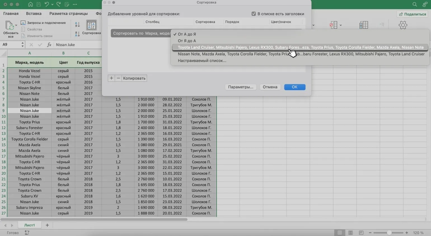Open the 'Вставка' ribbon tab
The width and height of the screenshot is (431, 236).
(x=34, y=13)
